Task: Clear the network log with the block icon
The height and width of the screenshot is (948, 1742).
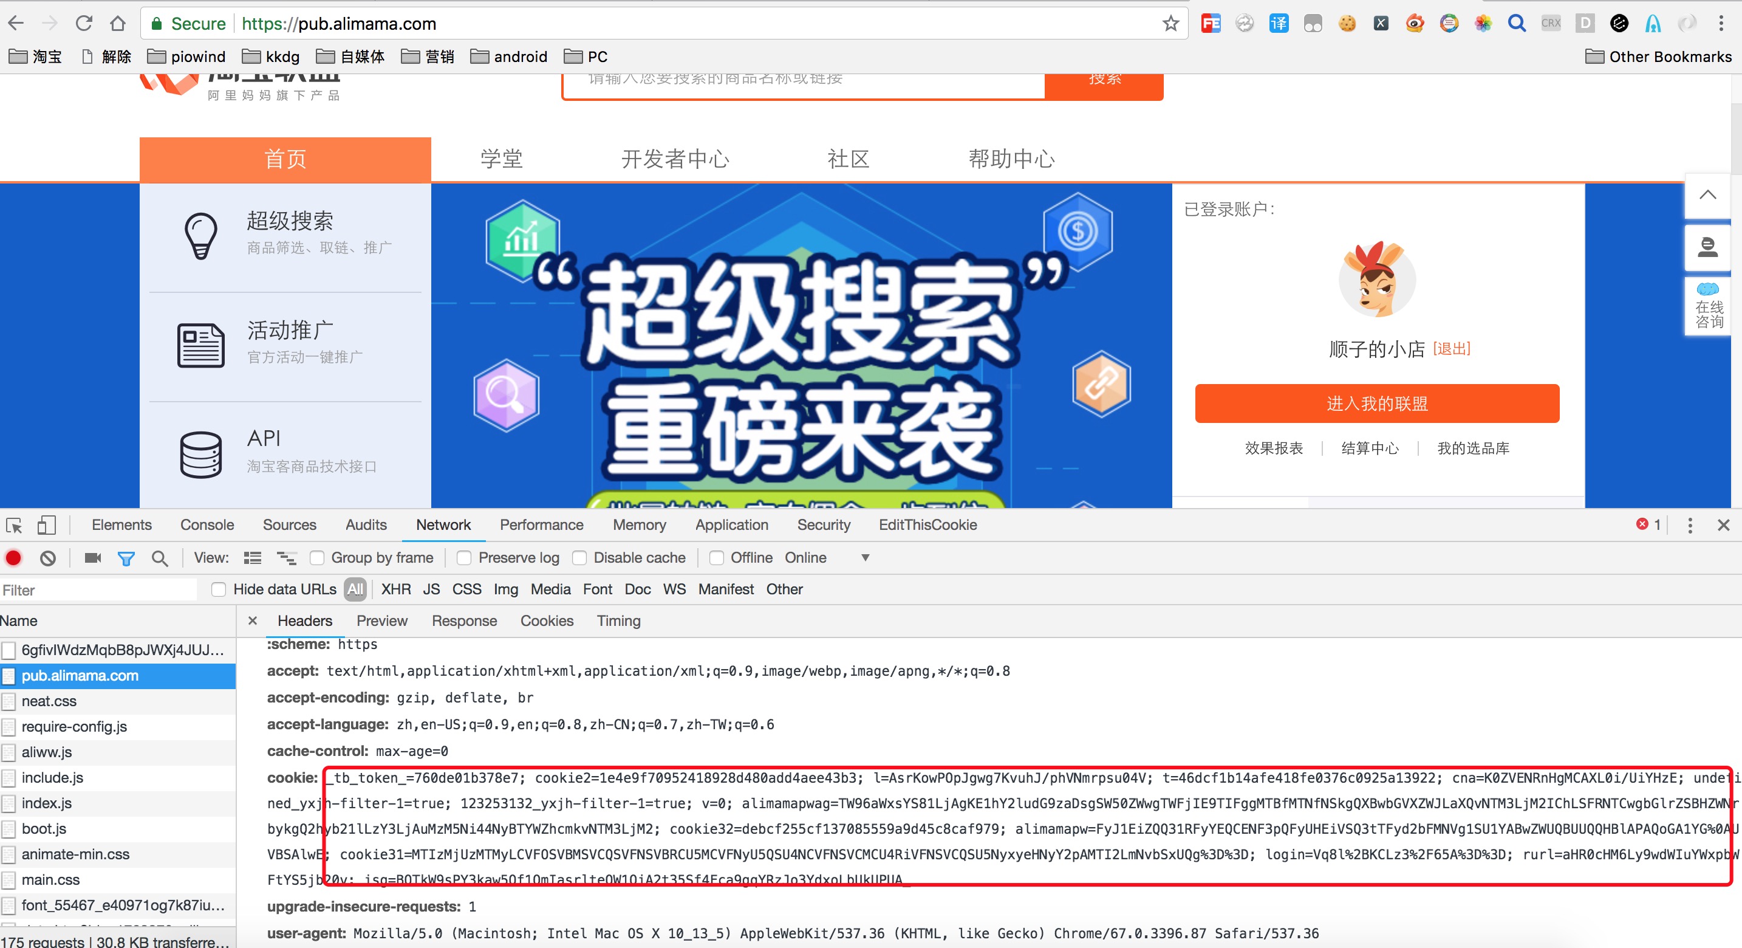Action: click(x=47, y=558)
